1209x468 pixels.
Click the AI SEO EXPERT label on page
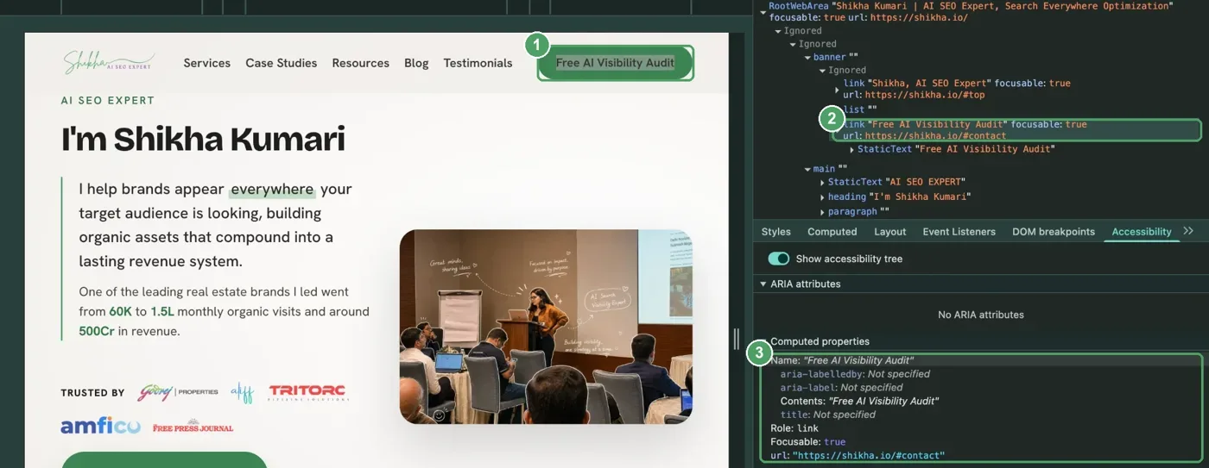(108, 100)
